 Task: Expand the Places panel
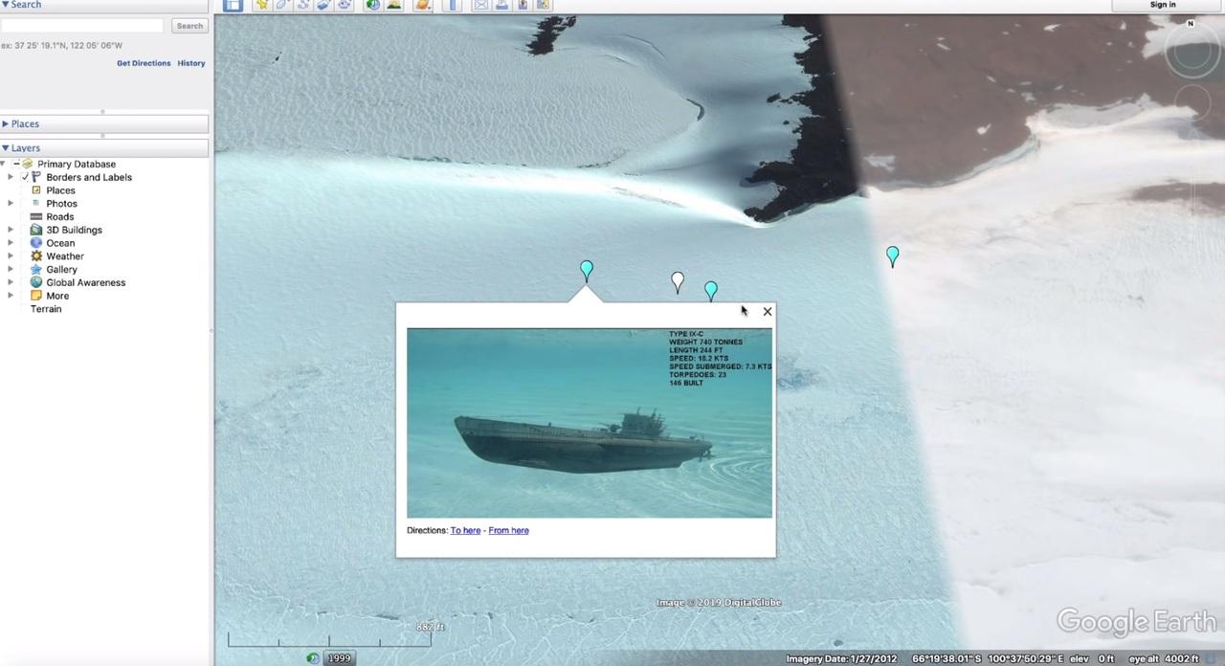pyautogui.click(x=6, y=123)
